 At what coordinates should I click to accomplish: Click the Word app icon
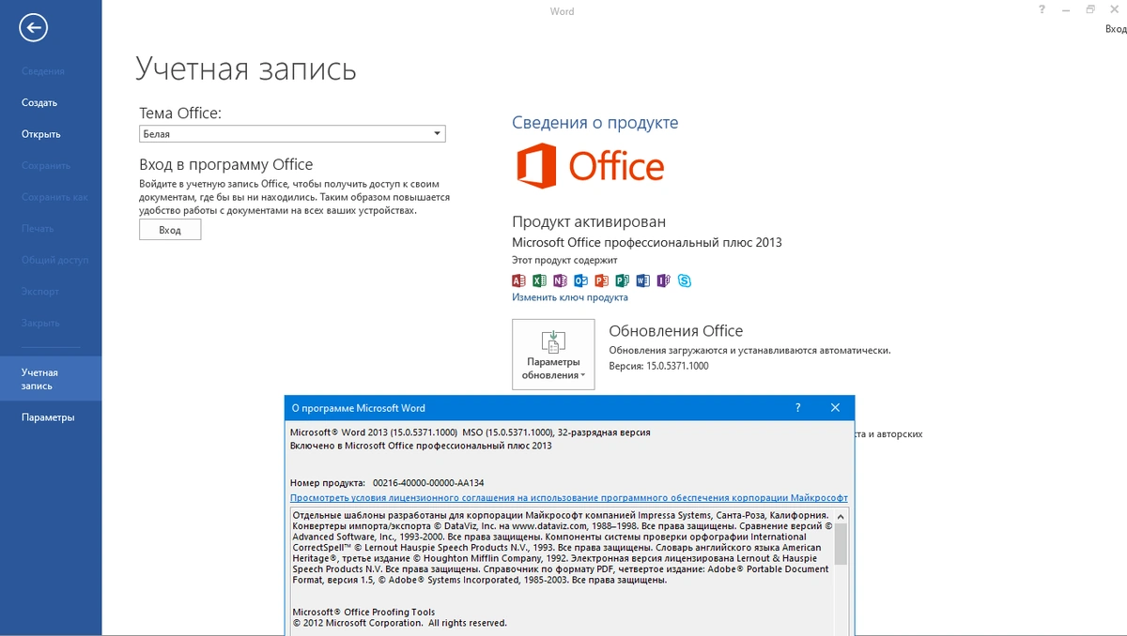[x=642, y=280]
